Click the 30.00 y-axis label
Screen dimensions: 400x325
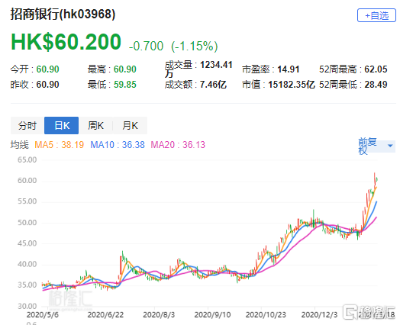(27, 306)
